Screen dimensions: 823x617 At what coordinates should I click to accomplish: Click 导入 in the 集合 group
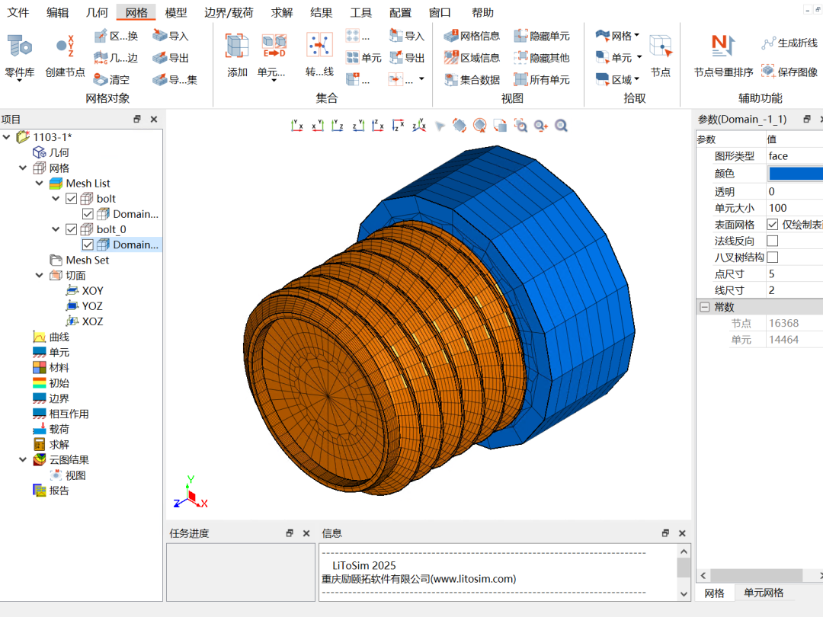point(407,36)
